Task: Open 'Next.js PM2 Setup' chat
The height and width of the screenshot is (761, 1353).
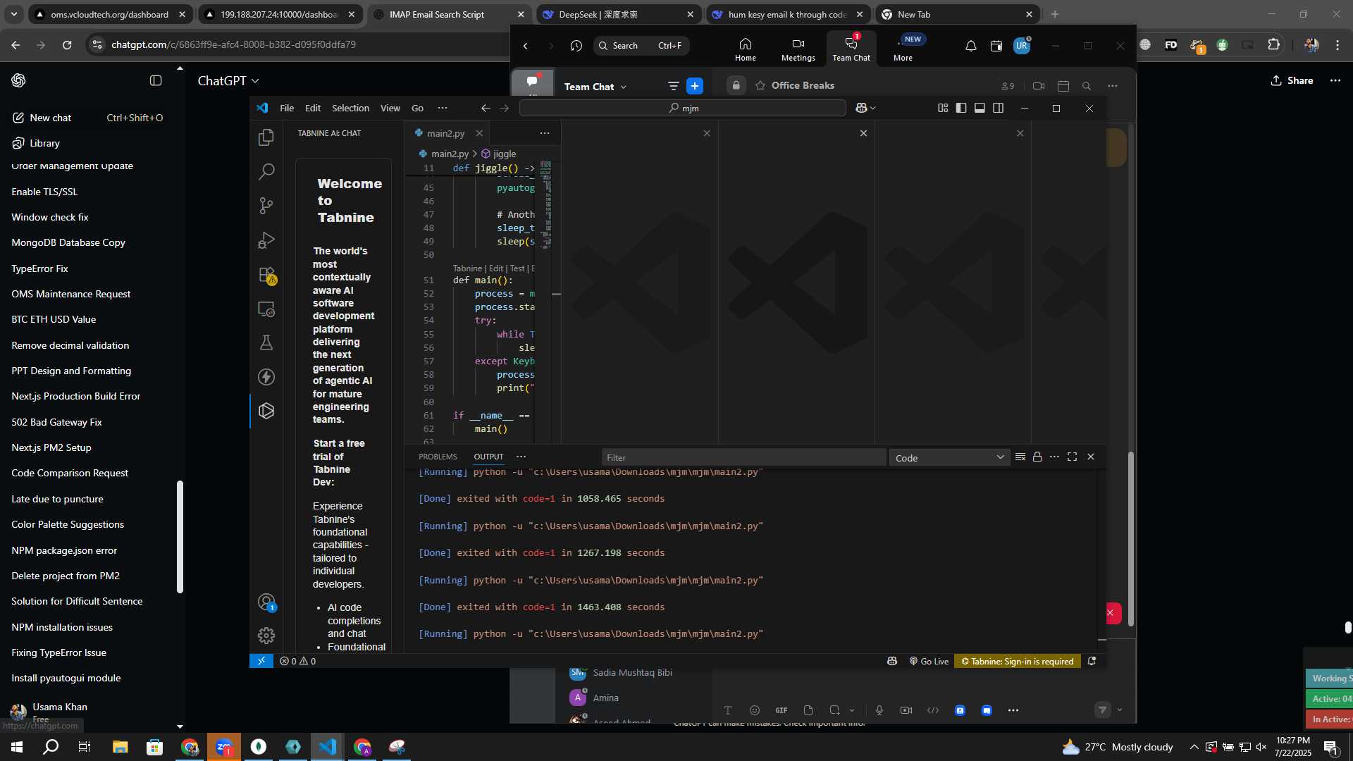Action: coord(51,447)
